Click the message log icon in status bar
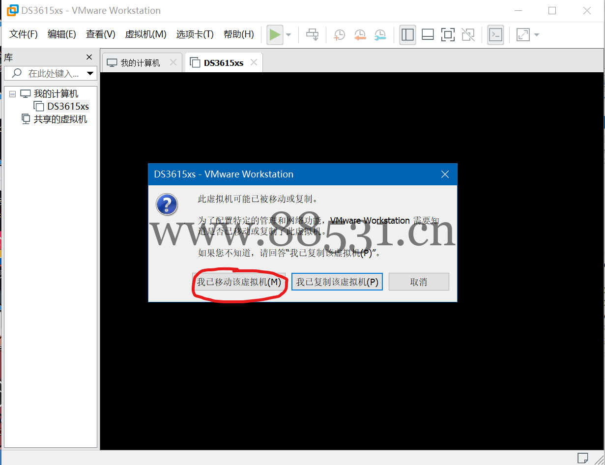This screenshot has height=465, width=605. click(x=583, y=458)
